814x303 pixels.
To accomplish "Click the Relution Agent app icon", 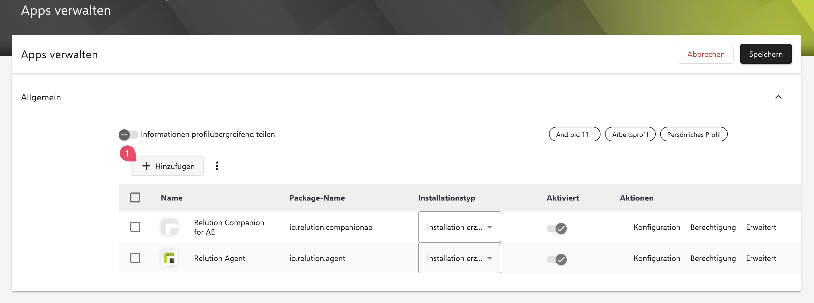I will 169,258.
